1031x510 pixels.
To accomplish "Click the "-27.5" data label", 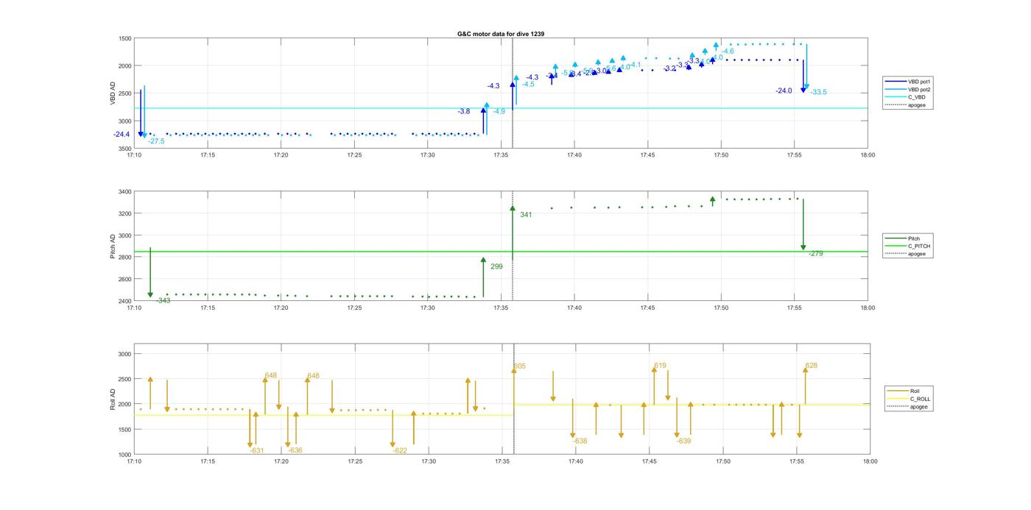I will (x=156, y=141).
